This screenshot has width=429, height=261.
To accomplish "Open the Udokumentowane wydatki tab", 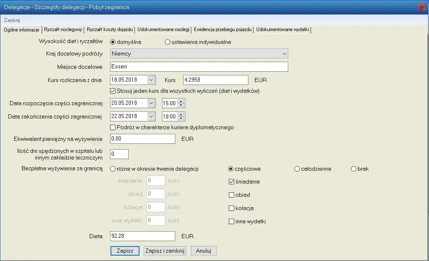I will point(282,30).
